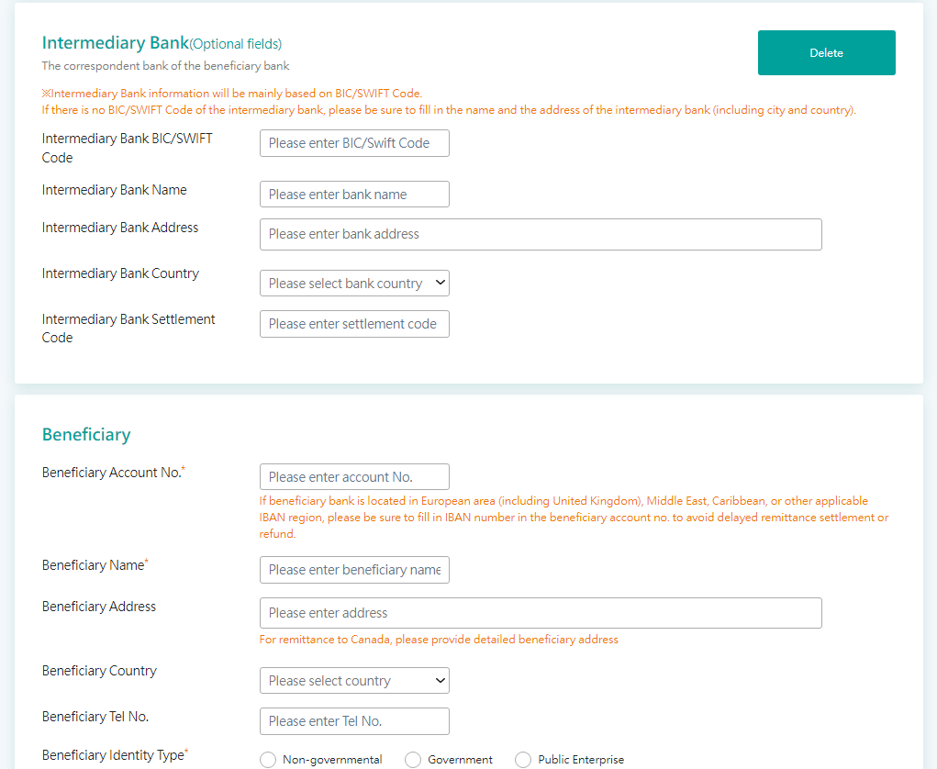
Task: Click the Intermediary Bank Settlement Code field
Action: tap(354, 324)
